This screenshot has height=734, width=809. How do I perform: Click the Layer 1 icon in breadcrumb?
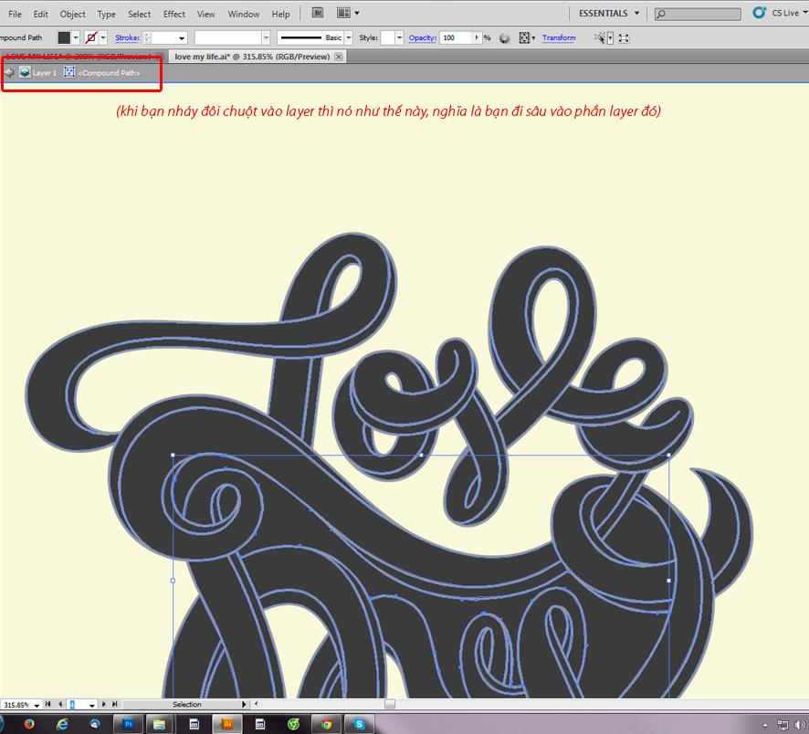25,72
